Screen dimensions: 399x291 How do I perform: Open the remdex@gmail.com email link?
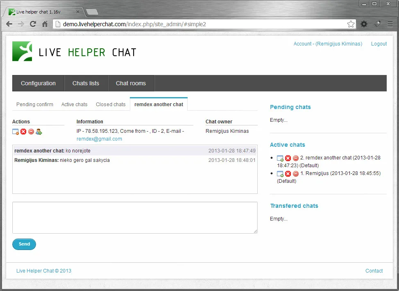click(99, 139)
